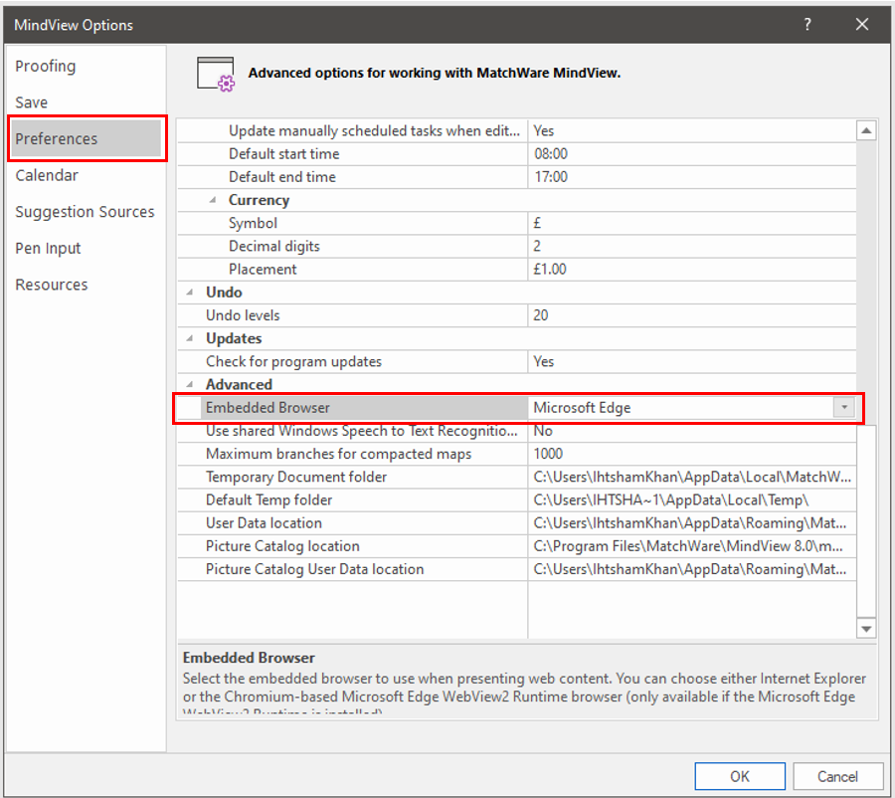Open the Calendar options page
This screenshot has width=895, height=798.
(47, 175)
